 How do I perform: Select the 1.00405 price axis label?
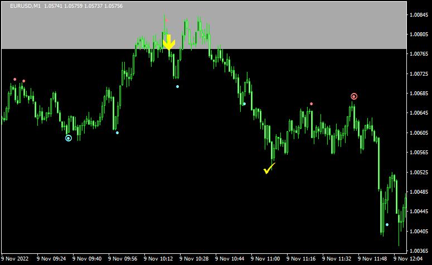[x=418, y=232]
